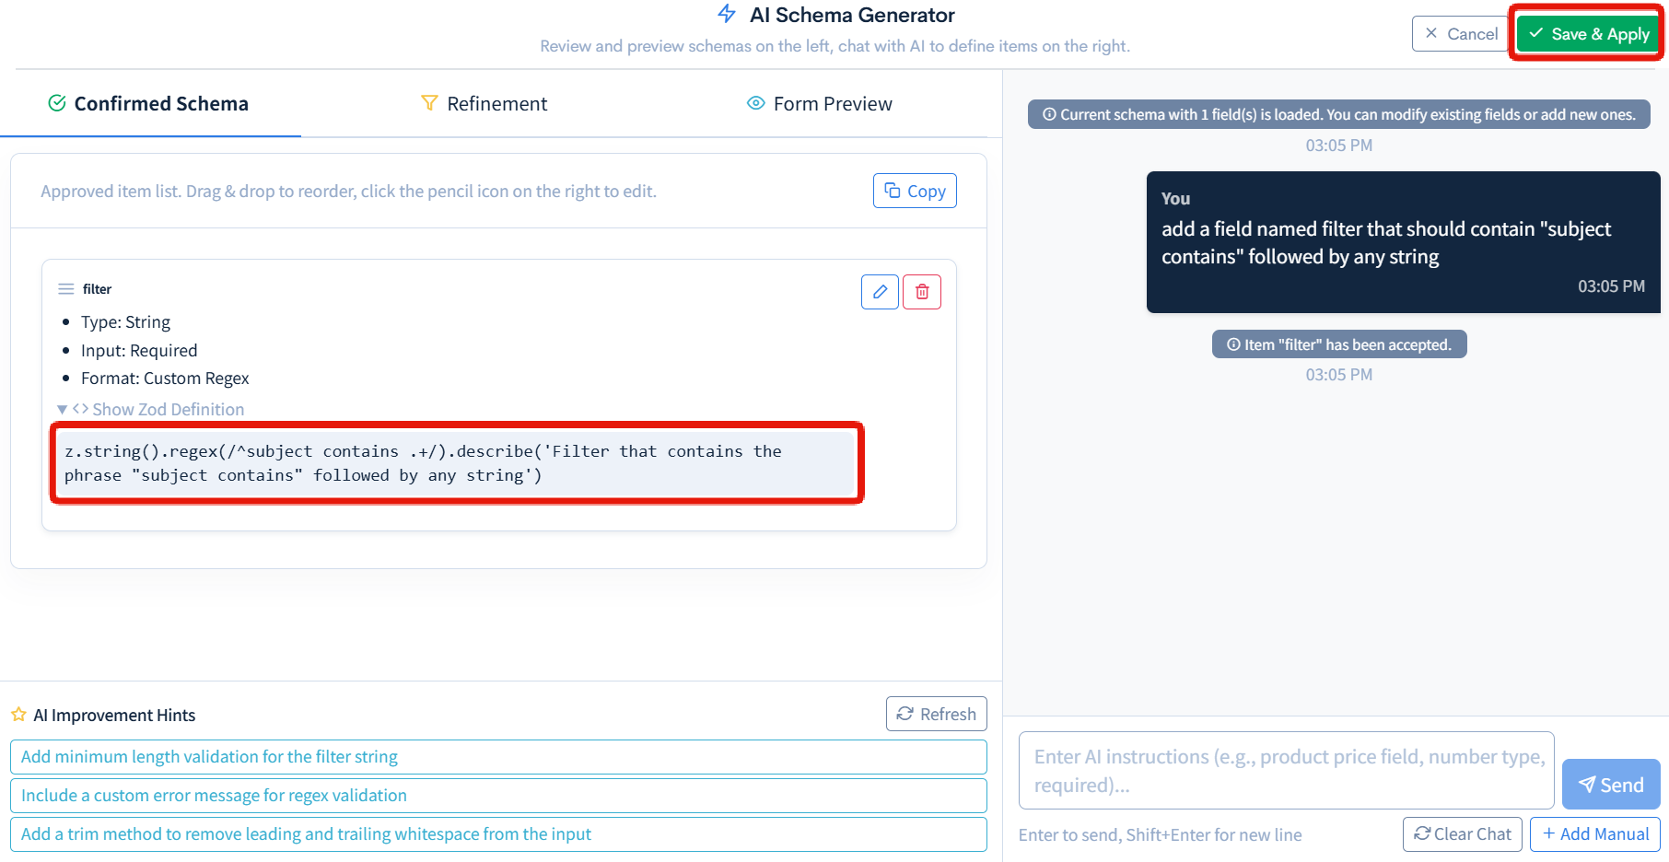The width and height of the screenshot is (1669, 862).
Task: Click the drag handle beside filter
Action: (x=64, y=288)
